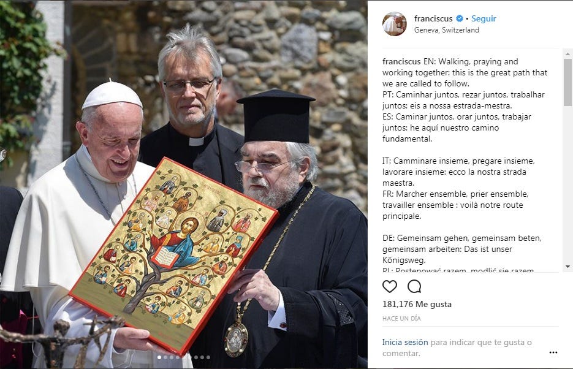
Task: Follow the account via Seguir
Action: pos(484,18)
